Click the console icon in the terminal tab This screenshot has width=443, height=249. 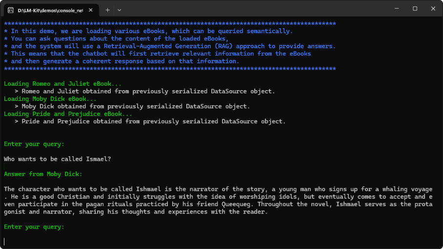coord(11,10)
